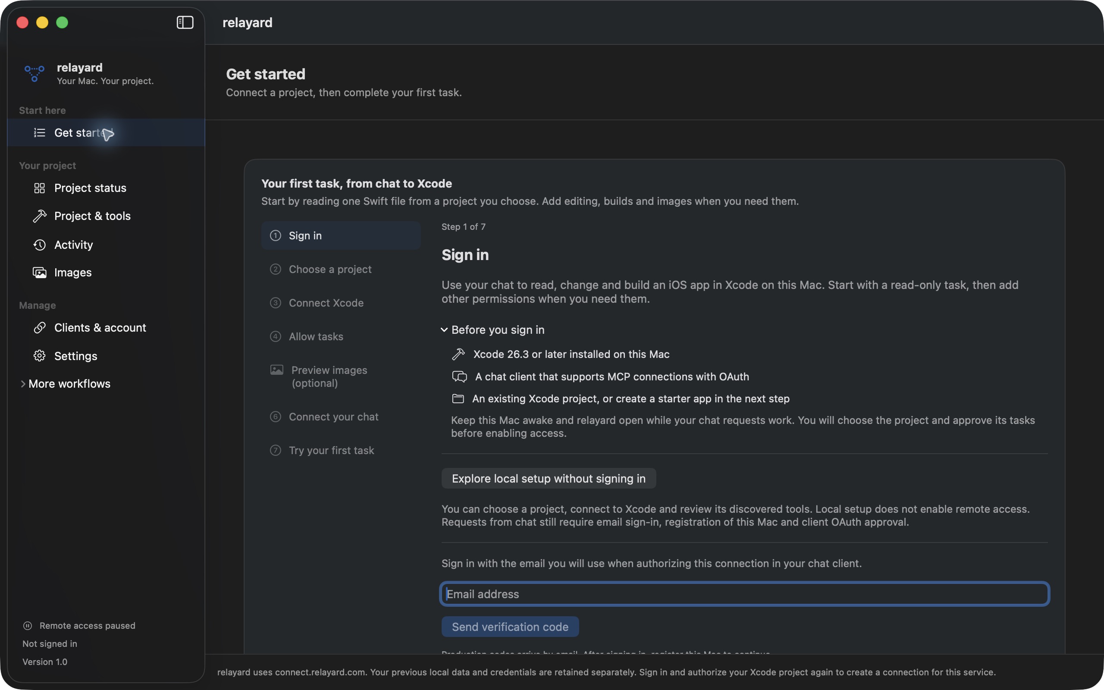Click the Project status grid icon

40,188
